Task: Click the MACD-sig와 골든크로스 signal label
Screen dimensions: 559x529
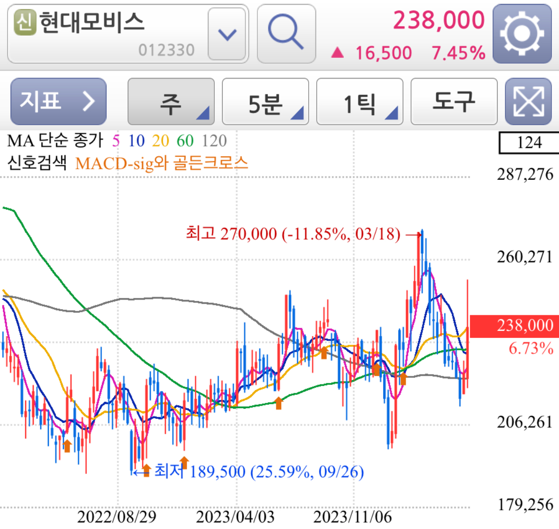Action: (x=162, y=163)
